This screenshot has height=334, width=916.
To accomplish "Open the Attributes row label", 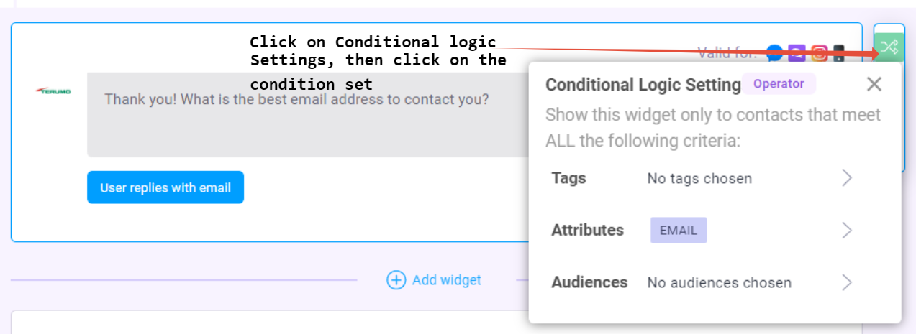I will (x=587, y=231).
